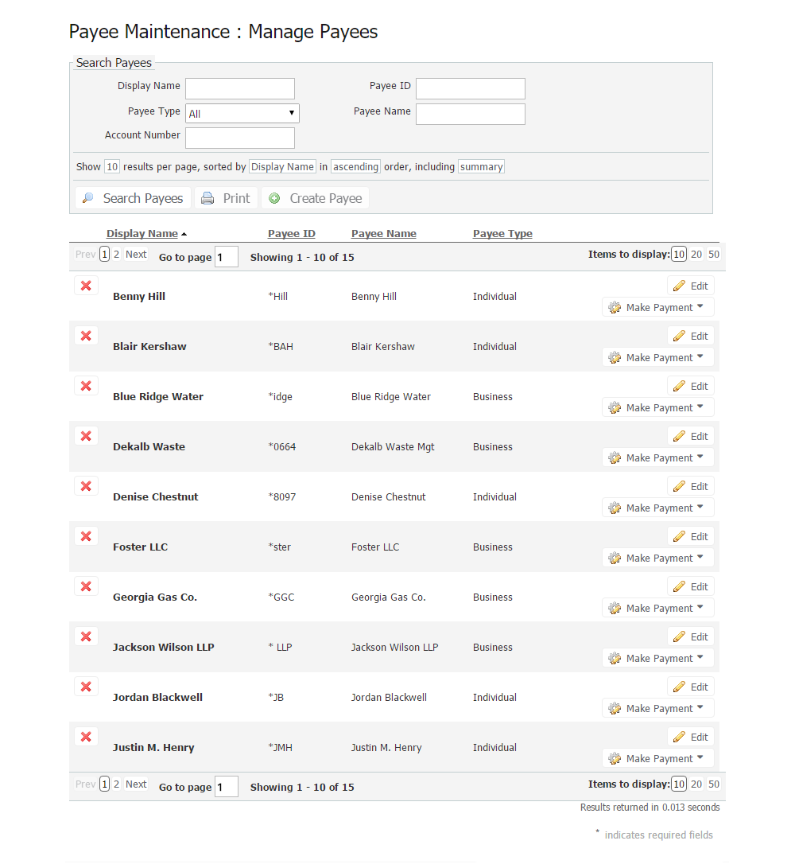
Task: Click Edit pencil for Jordan Blackwell
Action: [x=690, y=687]
